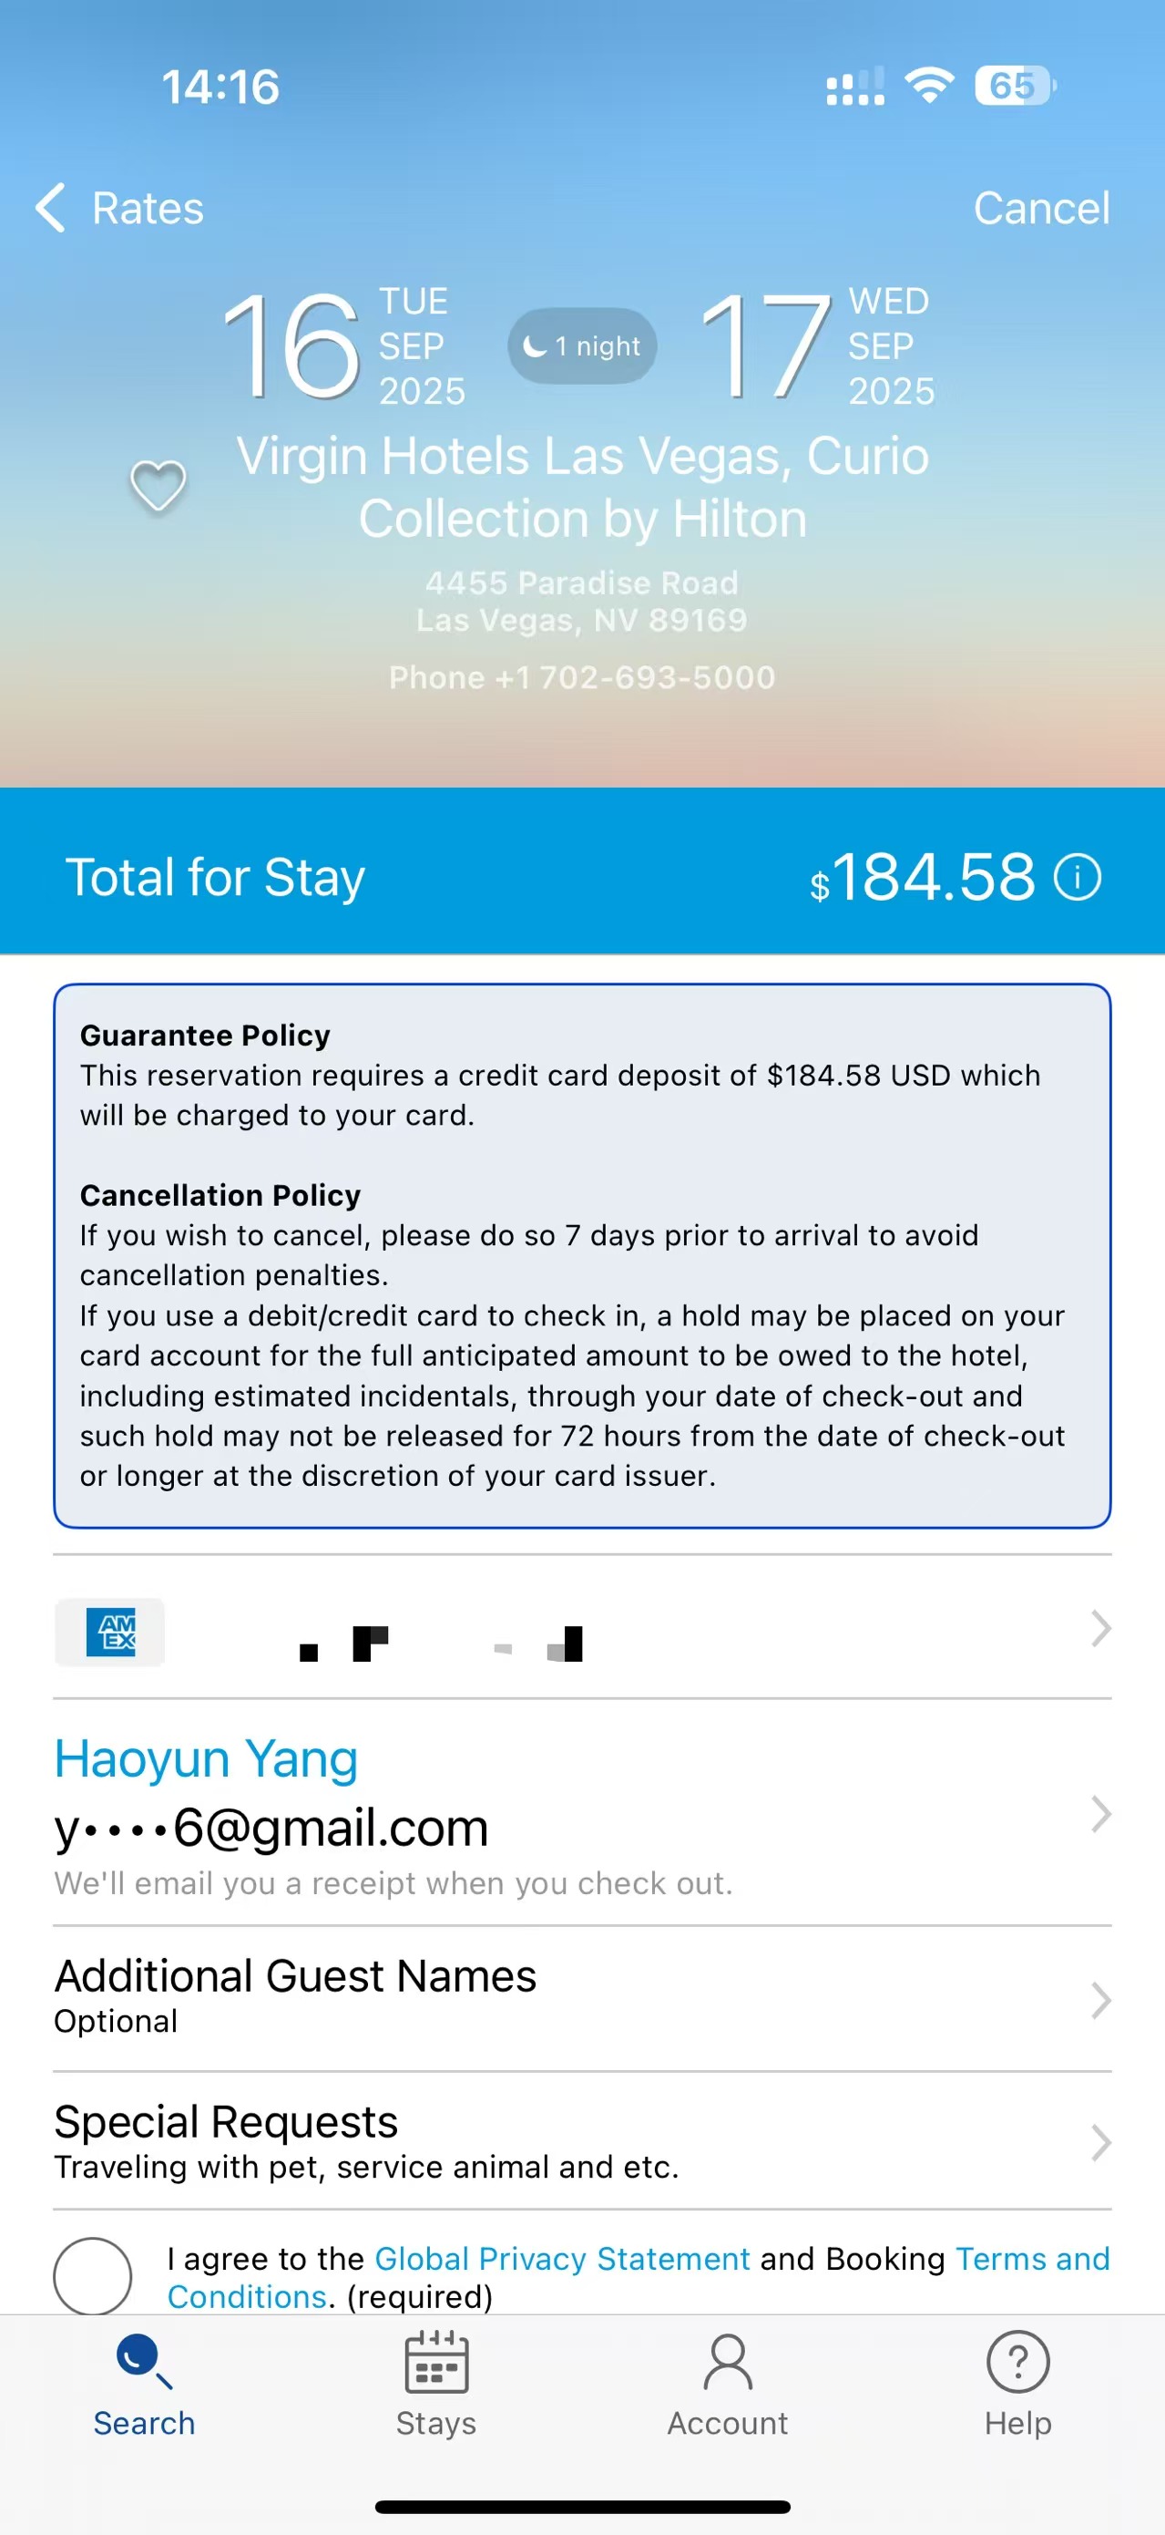Open the total price info icon

1078,877
